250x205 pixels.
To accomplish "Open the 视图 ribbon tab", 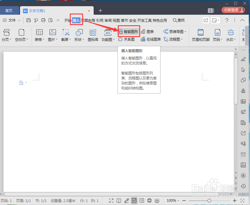I will tap(116, 20).
